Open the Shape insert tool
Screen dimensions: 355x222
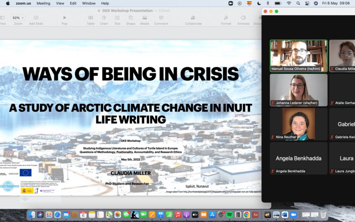click(131, 18)
